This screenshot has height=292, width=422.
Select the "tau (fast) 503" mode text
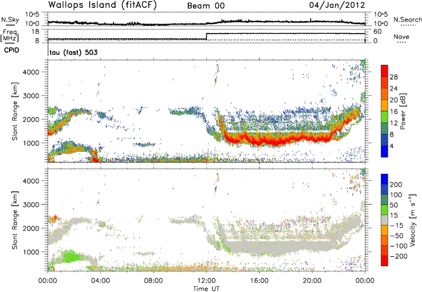coord(73,52)
